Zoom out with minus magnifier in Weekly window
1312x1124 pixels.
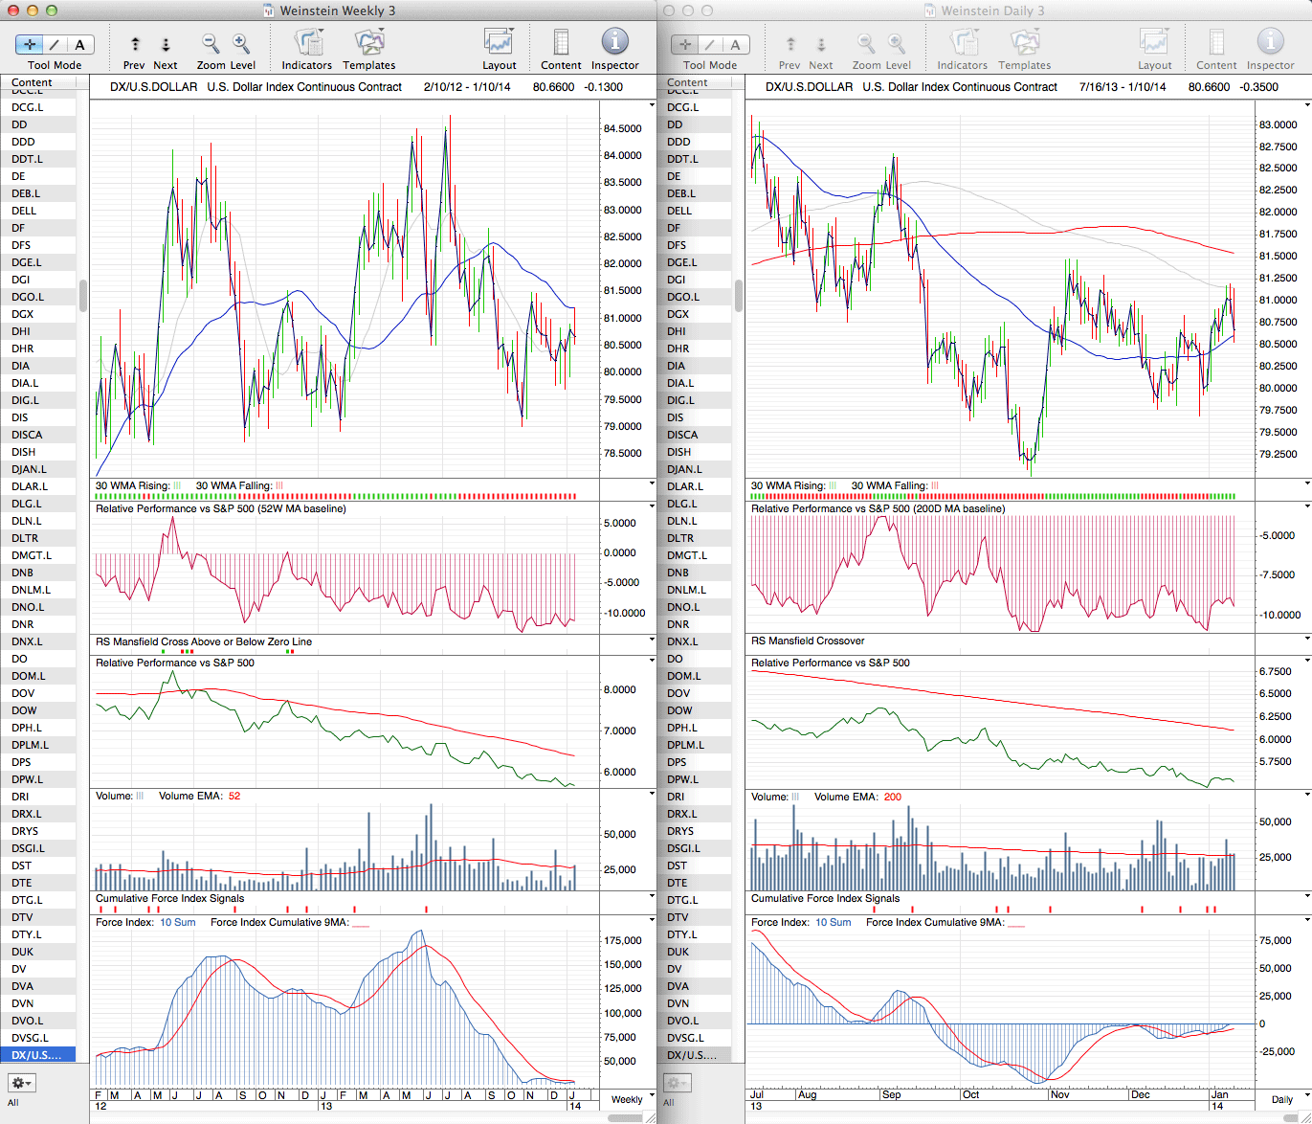pos(211,44)
